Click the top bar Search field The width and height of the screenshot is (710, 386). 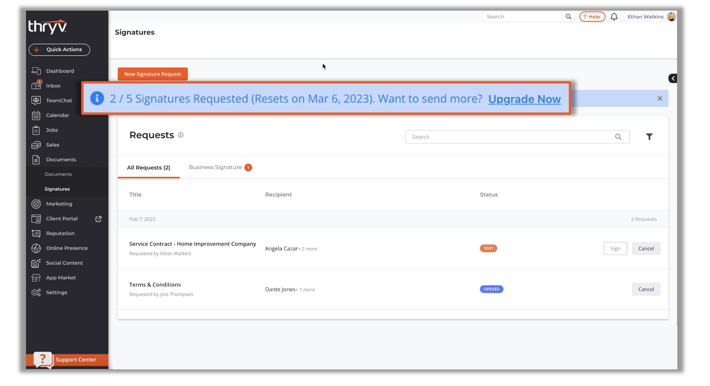point(524,17)
